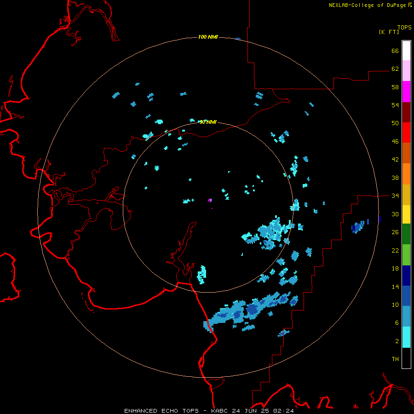Click the legend value 14

[x=395, y=287]
